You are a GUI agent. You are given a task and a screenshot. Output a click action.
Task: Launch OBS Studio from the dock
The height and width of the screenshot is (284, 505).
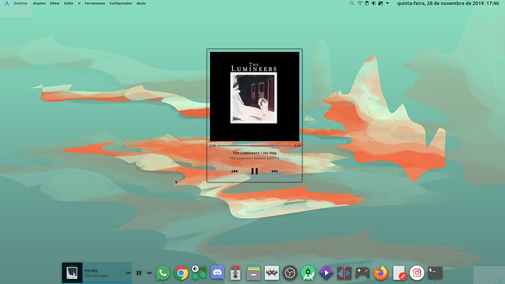(290, 273)
